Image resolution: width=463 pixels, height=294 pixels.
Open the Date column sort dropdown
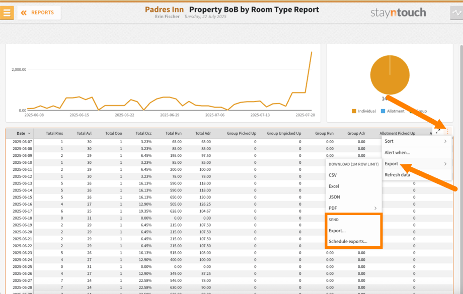pyautogui.click(x=29, y=133)
